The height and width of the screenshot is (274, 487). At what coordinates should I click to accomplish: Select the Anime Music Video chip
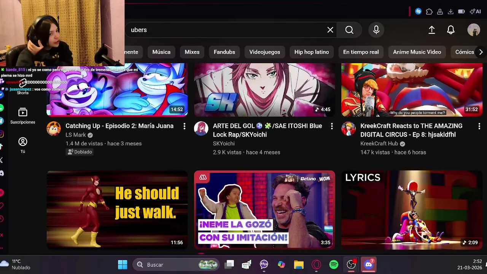pyautogui.click(x=417, y=52)
